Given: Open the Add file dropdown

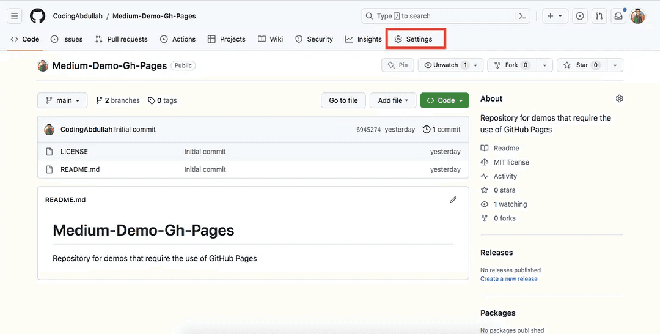Looking at the screenshot, I should coord(393,100).
